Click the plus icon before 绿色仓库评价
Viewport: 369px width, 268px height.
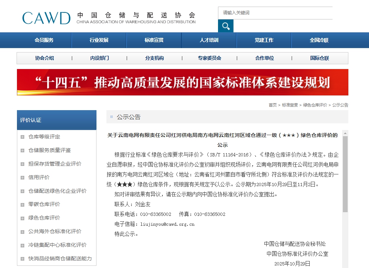coord(23,218)
